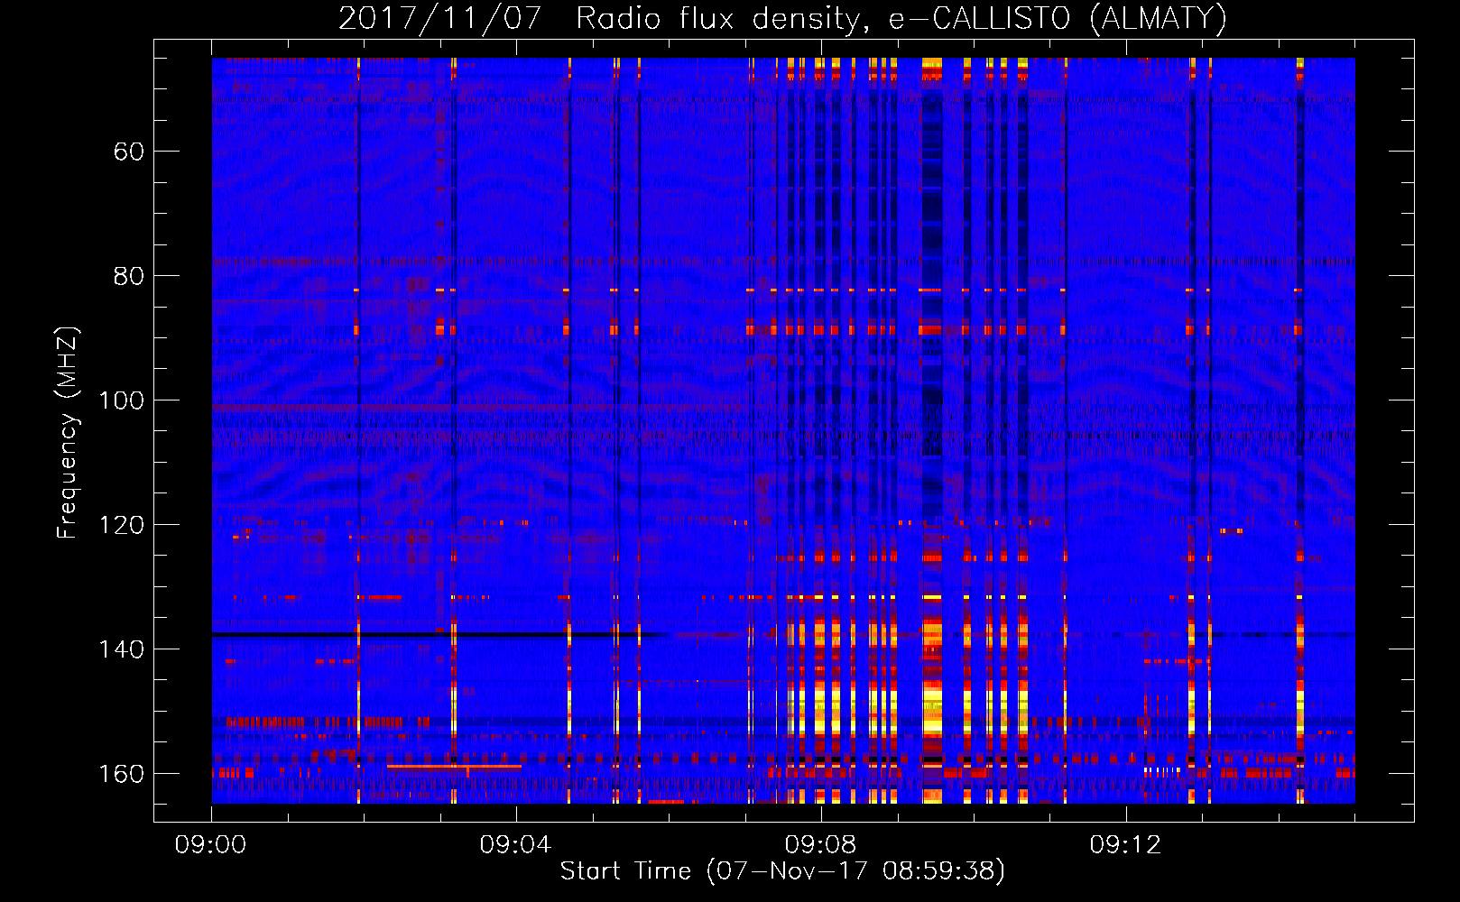
Task: Click the time tick label '09:00'
Action: 211,845
